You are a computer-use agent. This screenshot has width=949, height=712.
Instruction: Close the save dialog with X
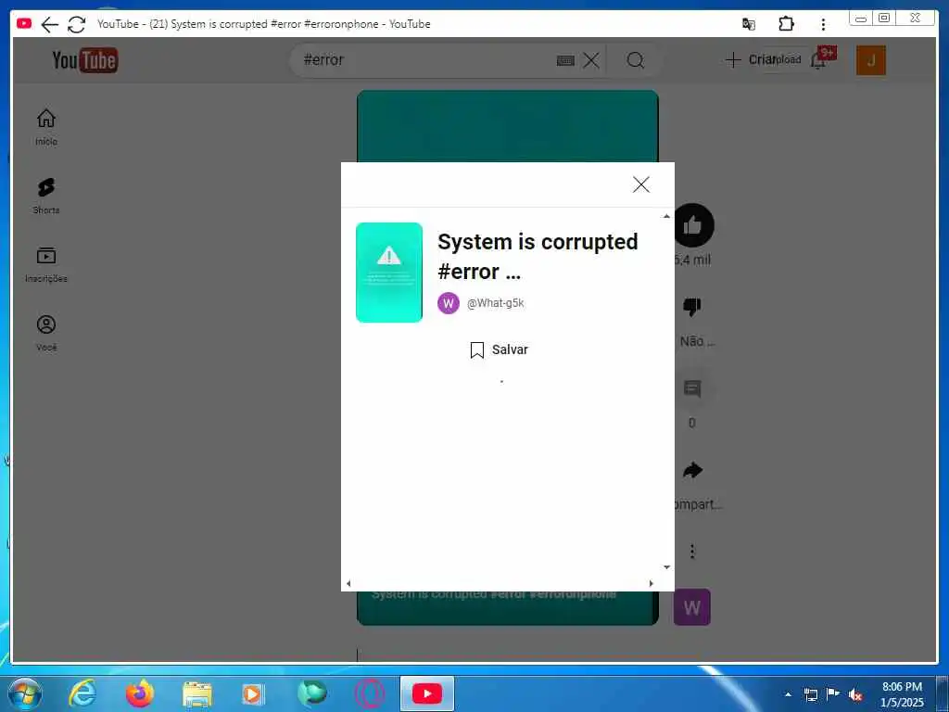click(x=641, y=184)
